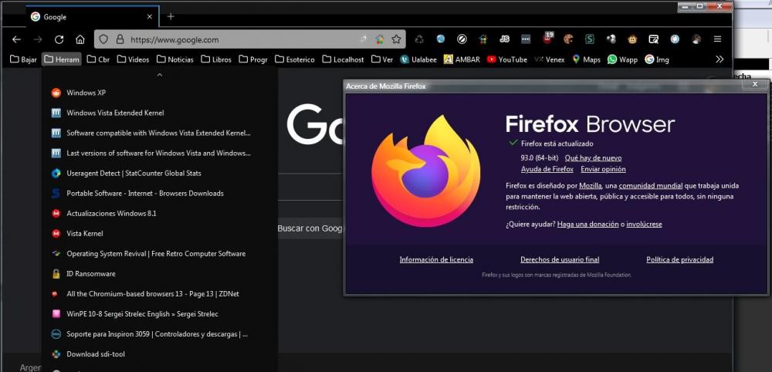Open the Wapp WhatsApp bookmark
Screen dimensions: 772x372
[x=622, y=59]
